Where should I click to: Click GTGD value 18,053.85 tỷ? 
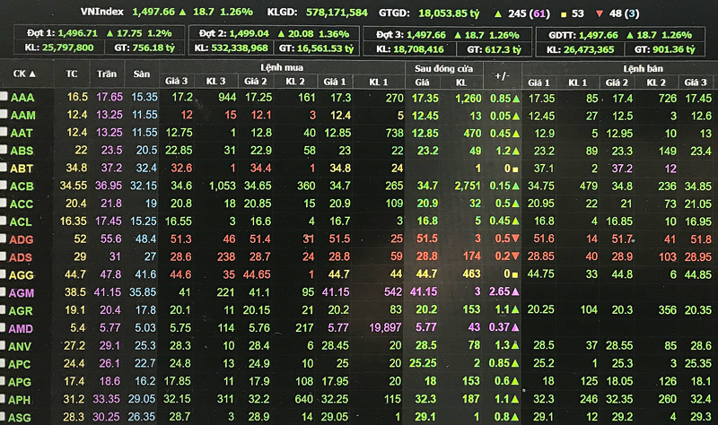tap(449, 13)
